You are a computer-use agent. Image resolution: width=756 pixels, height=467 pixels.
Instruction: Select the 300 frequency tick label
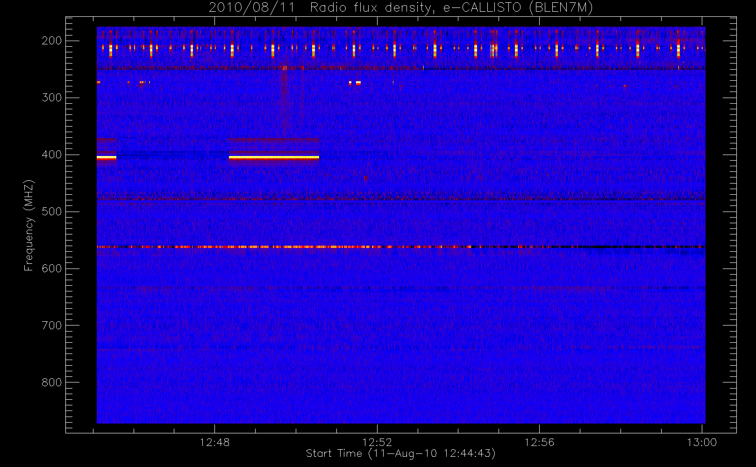[x=52, y=98]
